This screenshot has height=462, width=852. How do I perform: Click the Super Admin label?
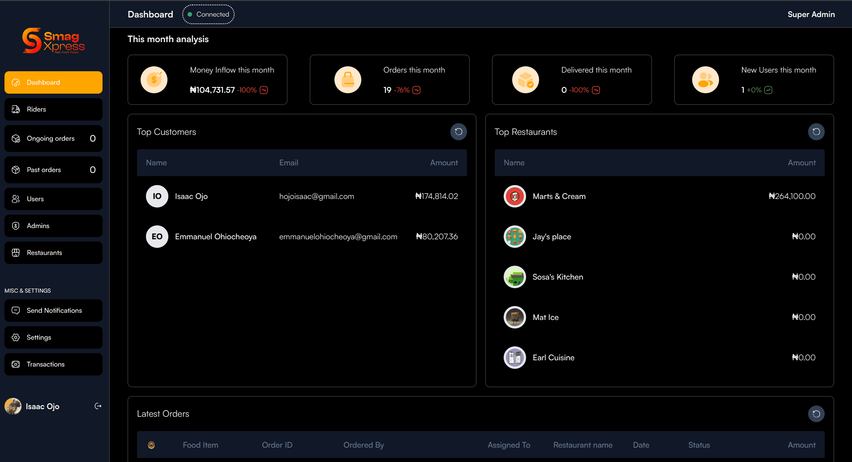pyautogui.click(x=811, y=14)
